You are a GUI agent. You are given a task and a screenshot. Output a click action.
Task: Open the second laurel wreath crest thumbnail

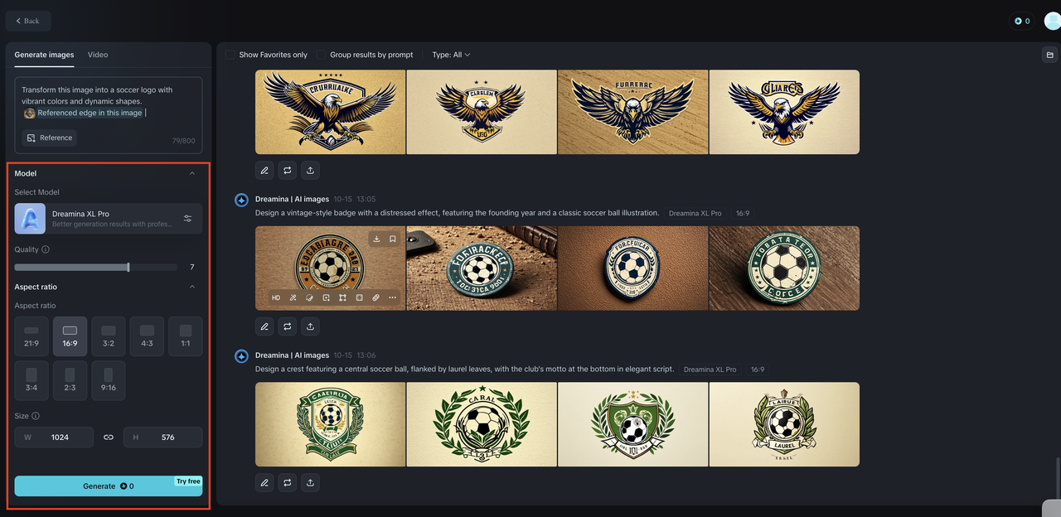point(482,424)
